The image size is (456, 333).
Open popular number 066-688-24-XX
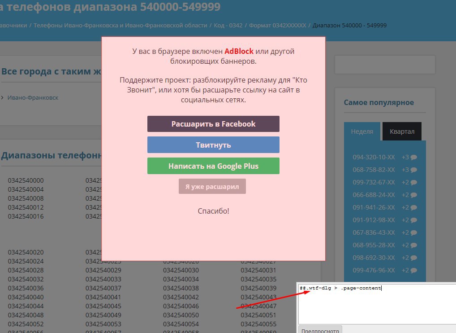click(374, 195)
